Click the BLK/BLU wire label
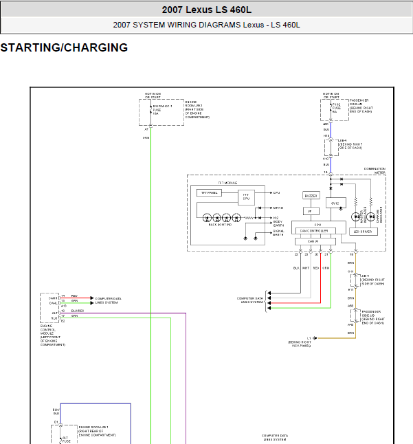 (56, 412)
